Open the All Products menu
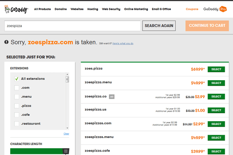Screen dimensions: 233x155 click(x=42, y=9)
